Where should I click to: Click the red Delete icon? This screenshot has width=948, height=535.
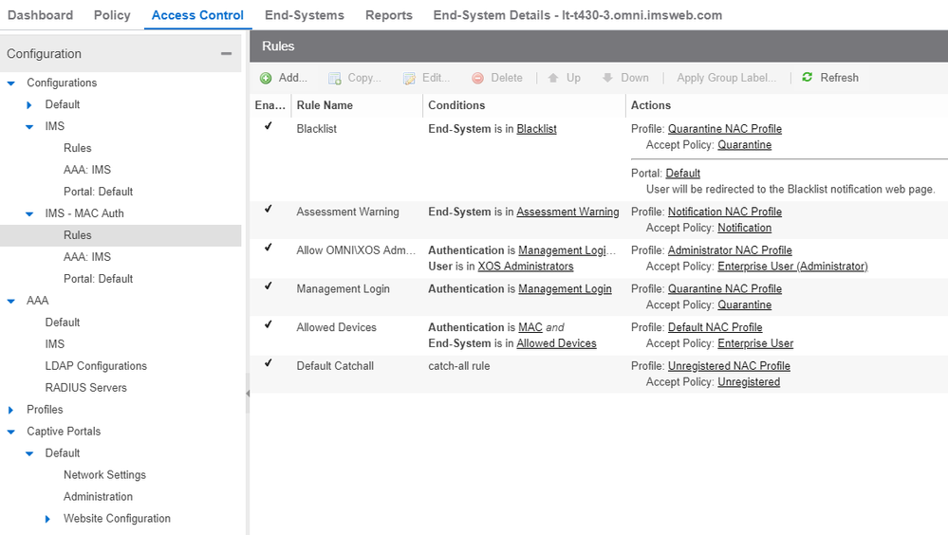(478, 78)
